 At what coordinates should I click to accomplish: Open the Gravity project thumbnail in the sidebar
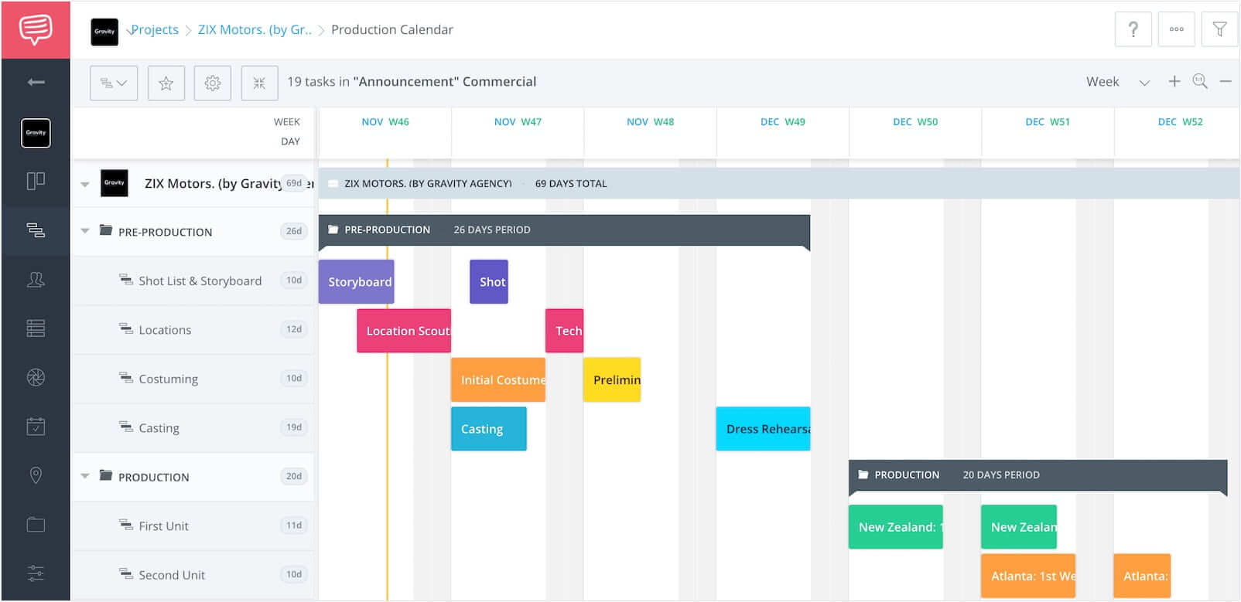coord(36,133)
